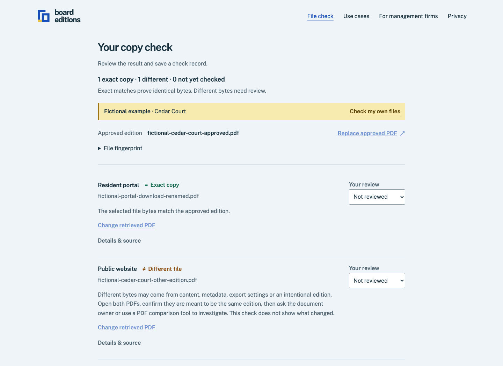Click the not-equal icon beside Different file

pos(144,269)
